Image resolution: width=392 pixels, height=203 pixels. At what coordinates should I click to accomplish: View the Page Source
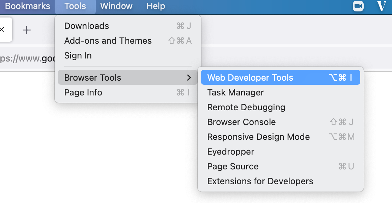tap(233, 166)
